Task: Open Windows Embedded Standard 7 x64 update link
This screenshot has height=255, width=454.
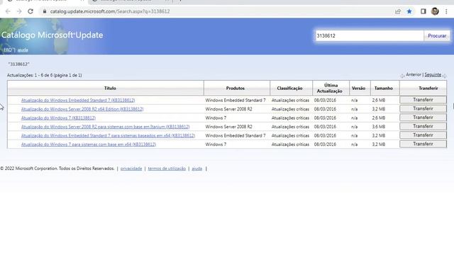Action: point(108,135)
